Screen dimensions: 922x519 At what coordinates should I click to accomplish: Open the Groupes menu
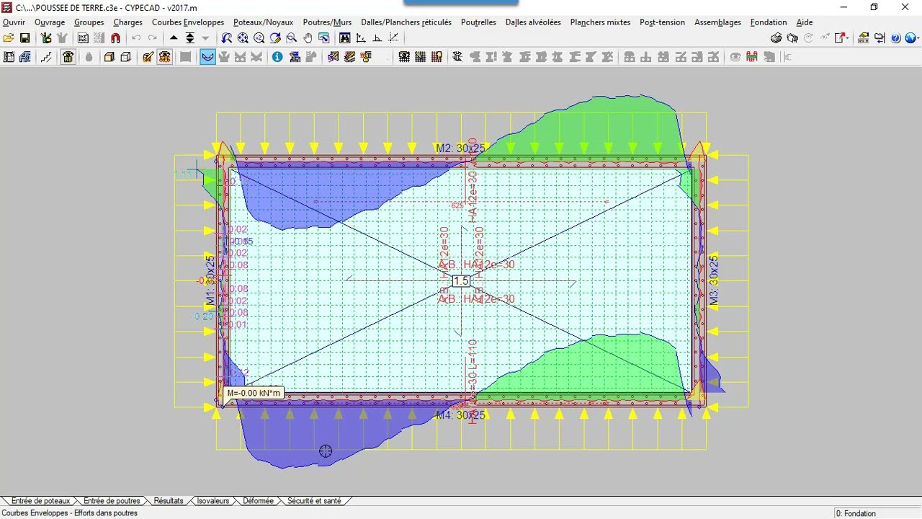pyautogui.click(x=89, y=22)
